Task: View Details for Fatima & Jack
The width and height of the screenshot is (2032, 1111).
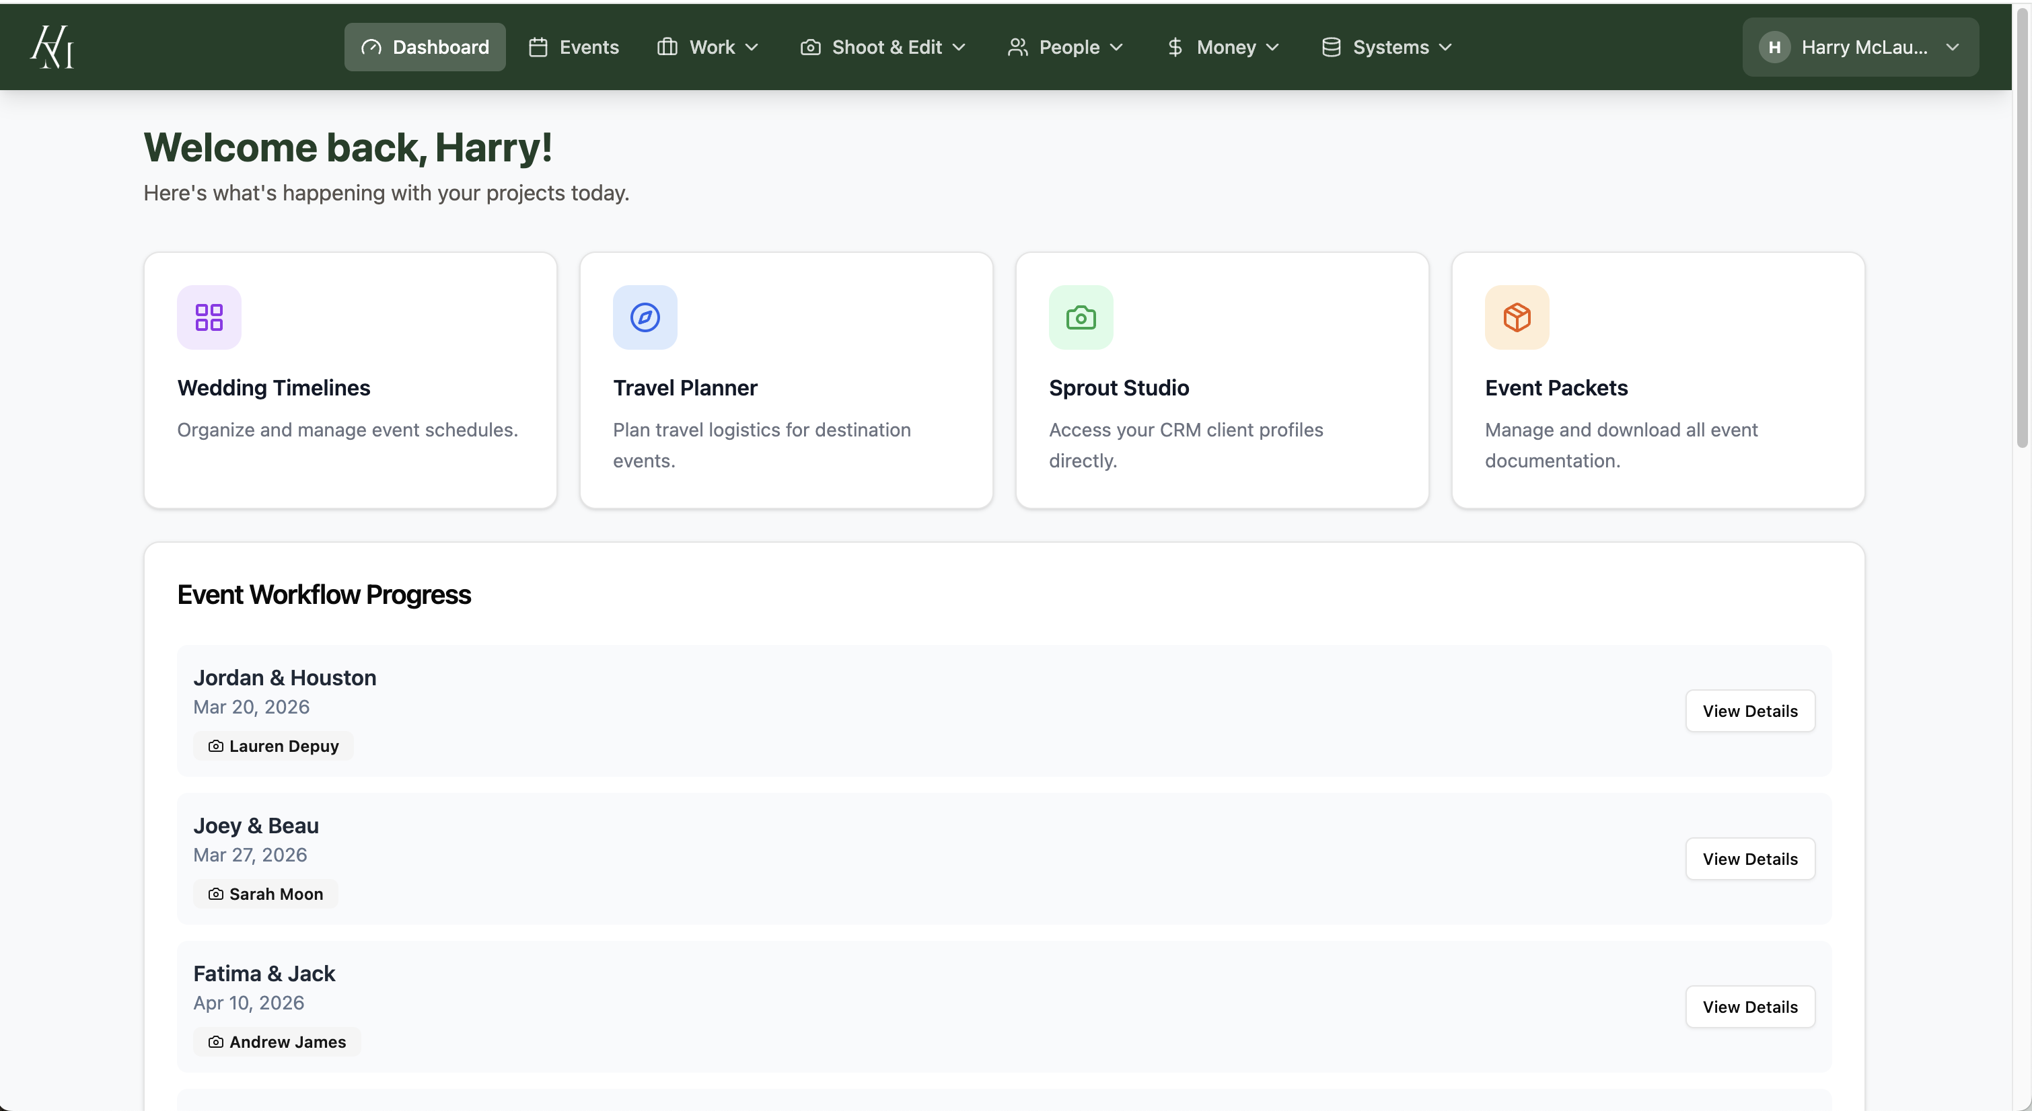Action: 1749,1007
